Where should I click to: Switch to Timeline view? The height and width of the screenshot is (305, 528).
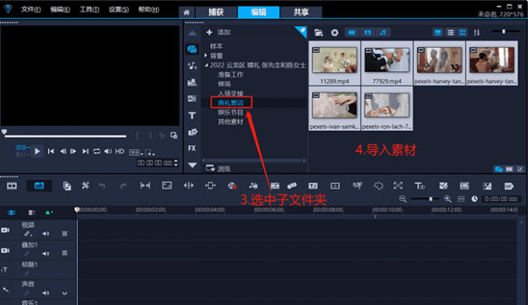click(x=39, y=186)
